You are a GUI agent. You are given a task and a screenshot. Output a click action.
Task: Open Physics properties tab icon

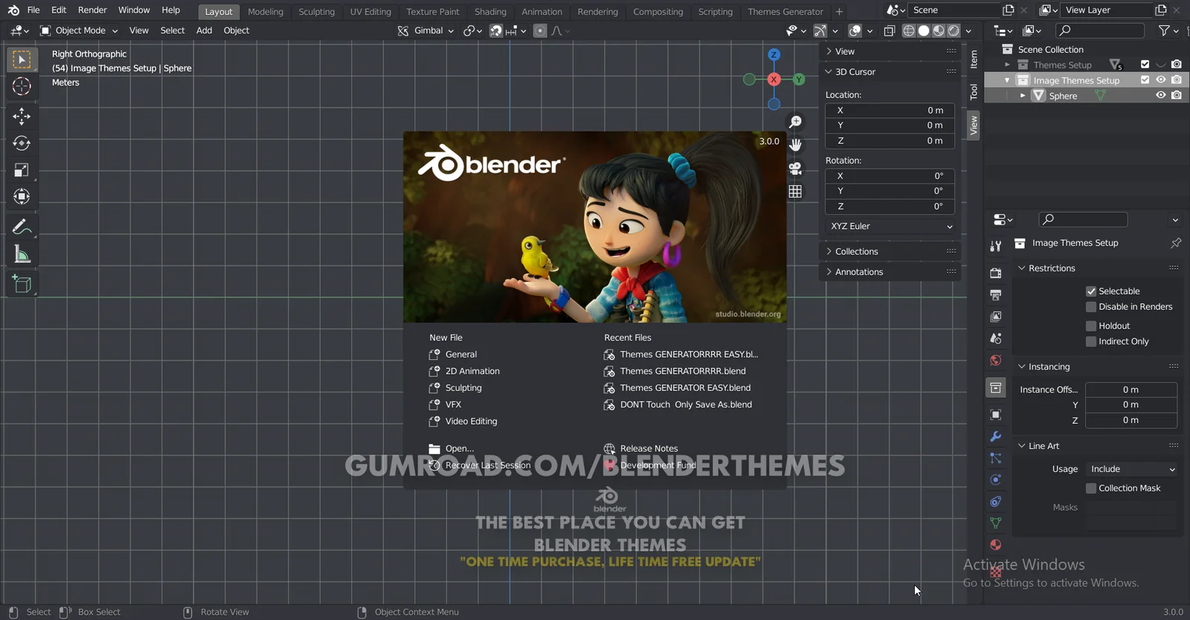tap(996, 480)
